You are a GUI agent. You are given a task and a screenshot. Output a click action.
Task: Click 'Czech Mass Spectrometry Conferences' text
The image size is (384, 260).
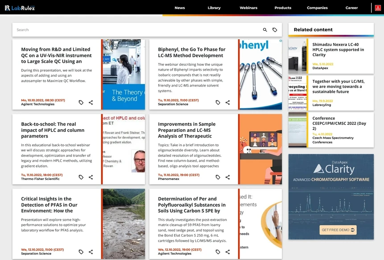[x=333, y=140]
